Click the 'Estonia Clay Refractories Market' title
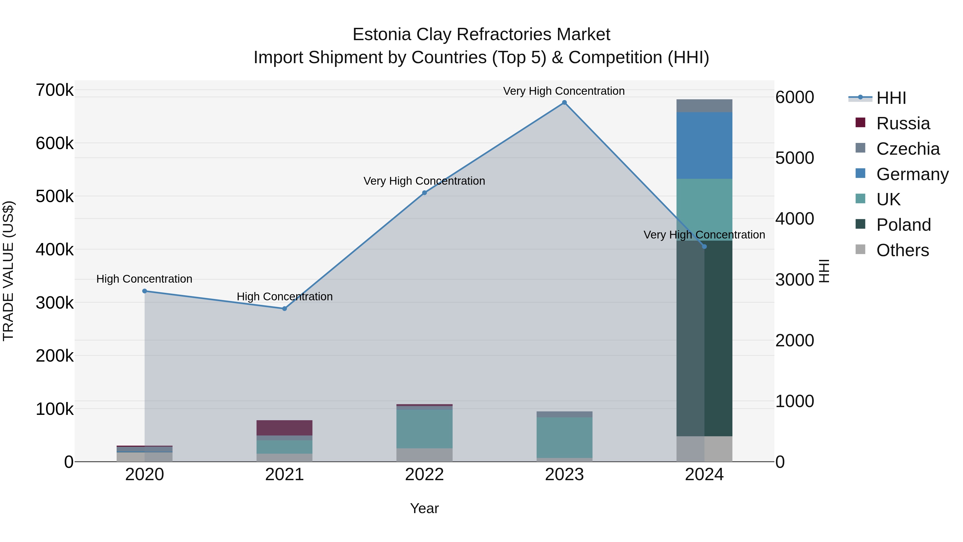The image size is (963, 542). [x=481, y=35]
